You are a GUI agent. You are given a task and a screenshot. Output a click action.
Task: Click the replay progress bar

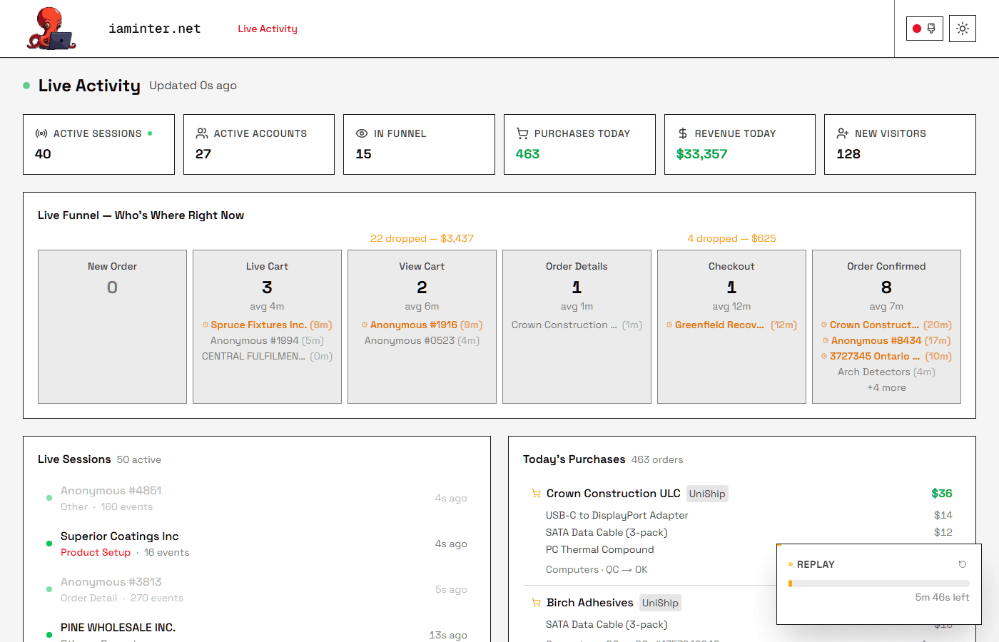(878, 583)
